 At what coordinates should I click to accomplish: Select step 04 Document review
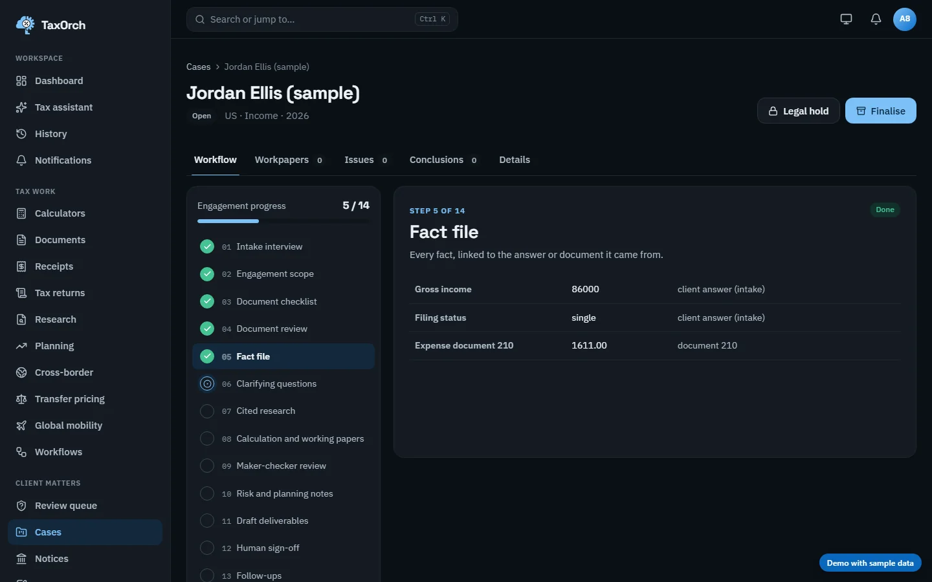click(x=283, y=329)
